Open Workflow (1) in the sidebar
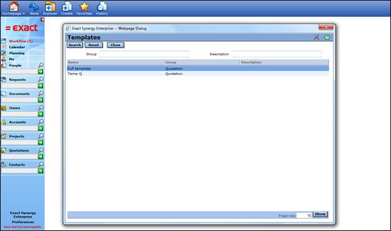The width and height of the screenshot is (391, 231). pos(21,41)
